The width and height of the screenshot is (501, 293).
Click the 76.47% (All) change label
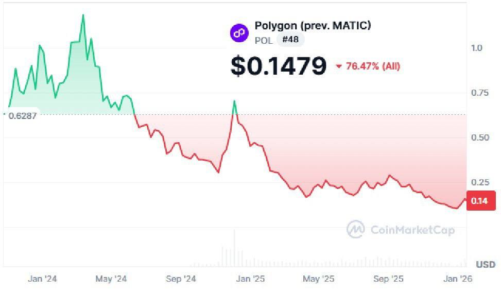tap(373, 66)
